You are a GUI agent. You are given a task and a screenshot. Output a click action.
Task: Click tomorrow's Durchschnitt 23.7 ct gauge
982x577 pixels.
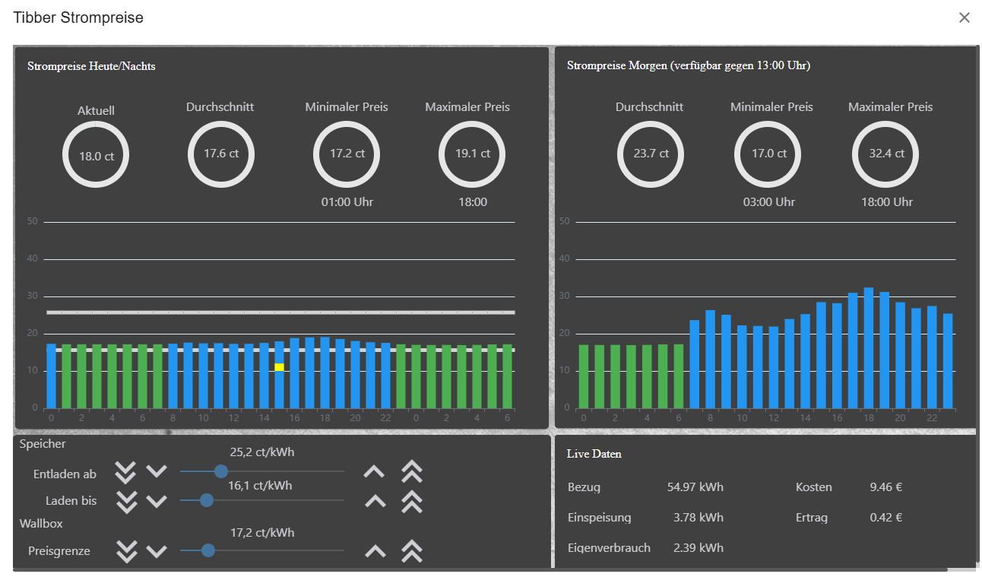[651, 154]
